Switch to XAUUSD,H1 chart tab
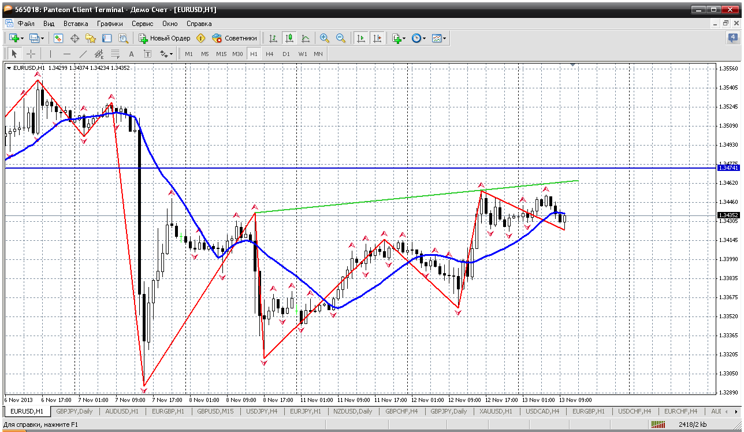Screen dimensions: 744x432 point(496,411)
